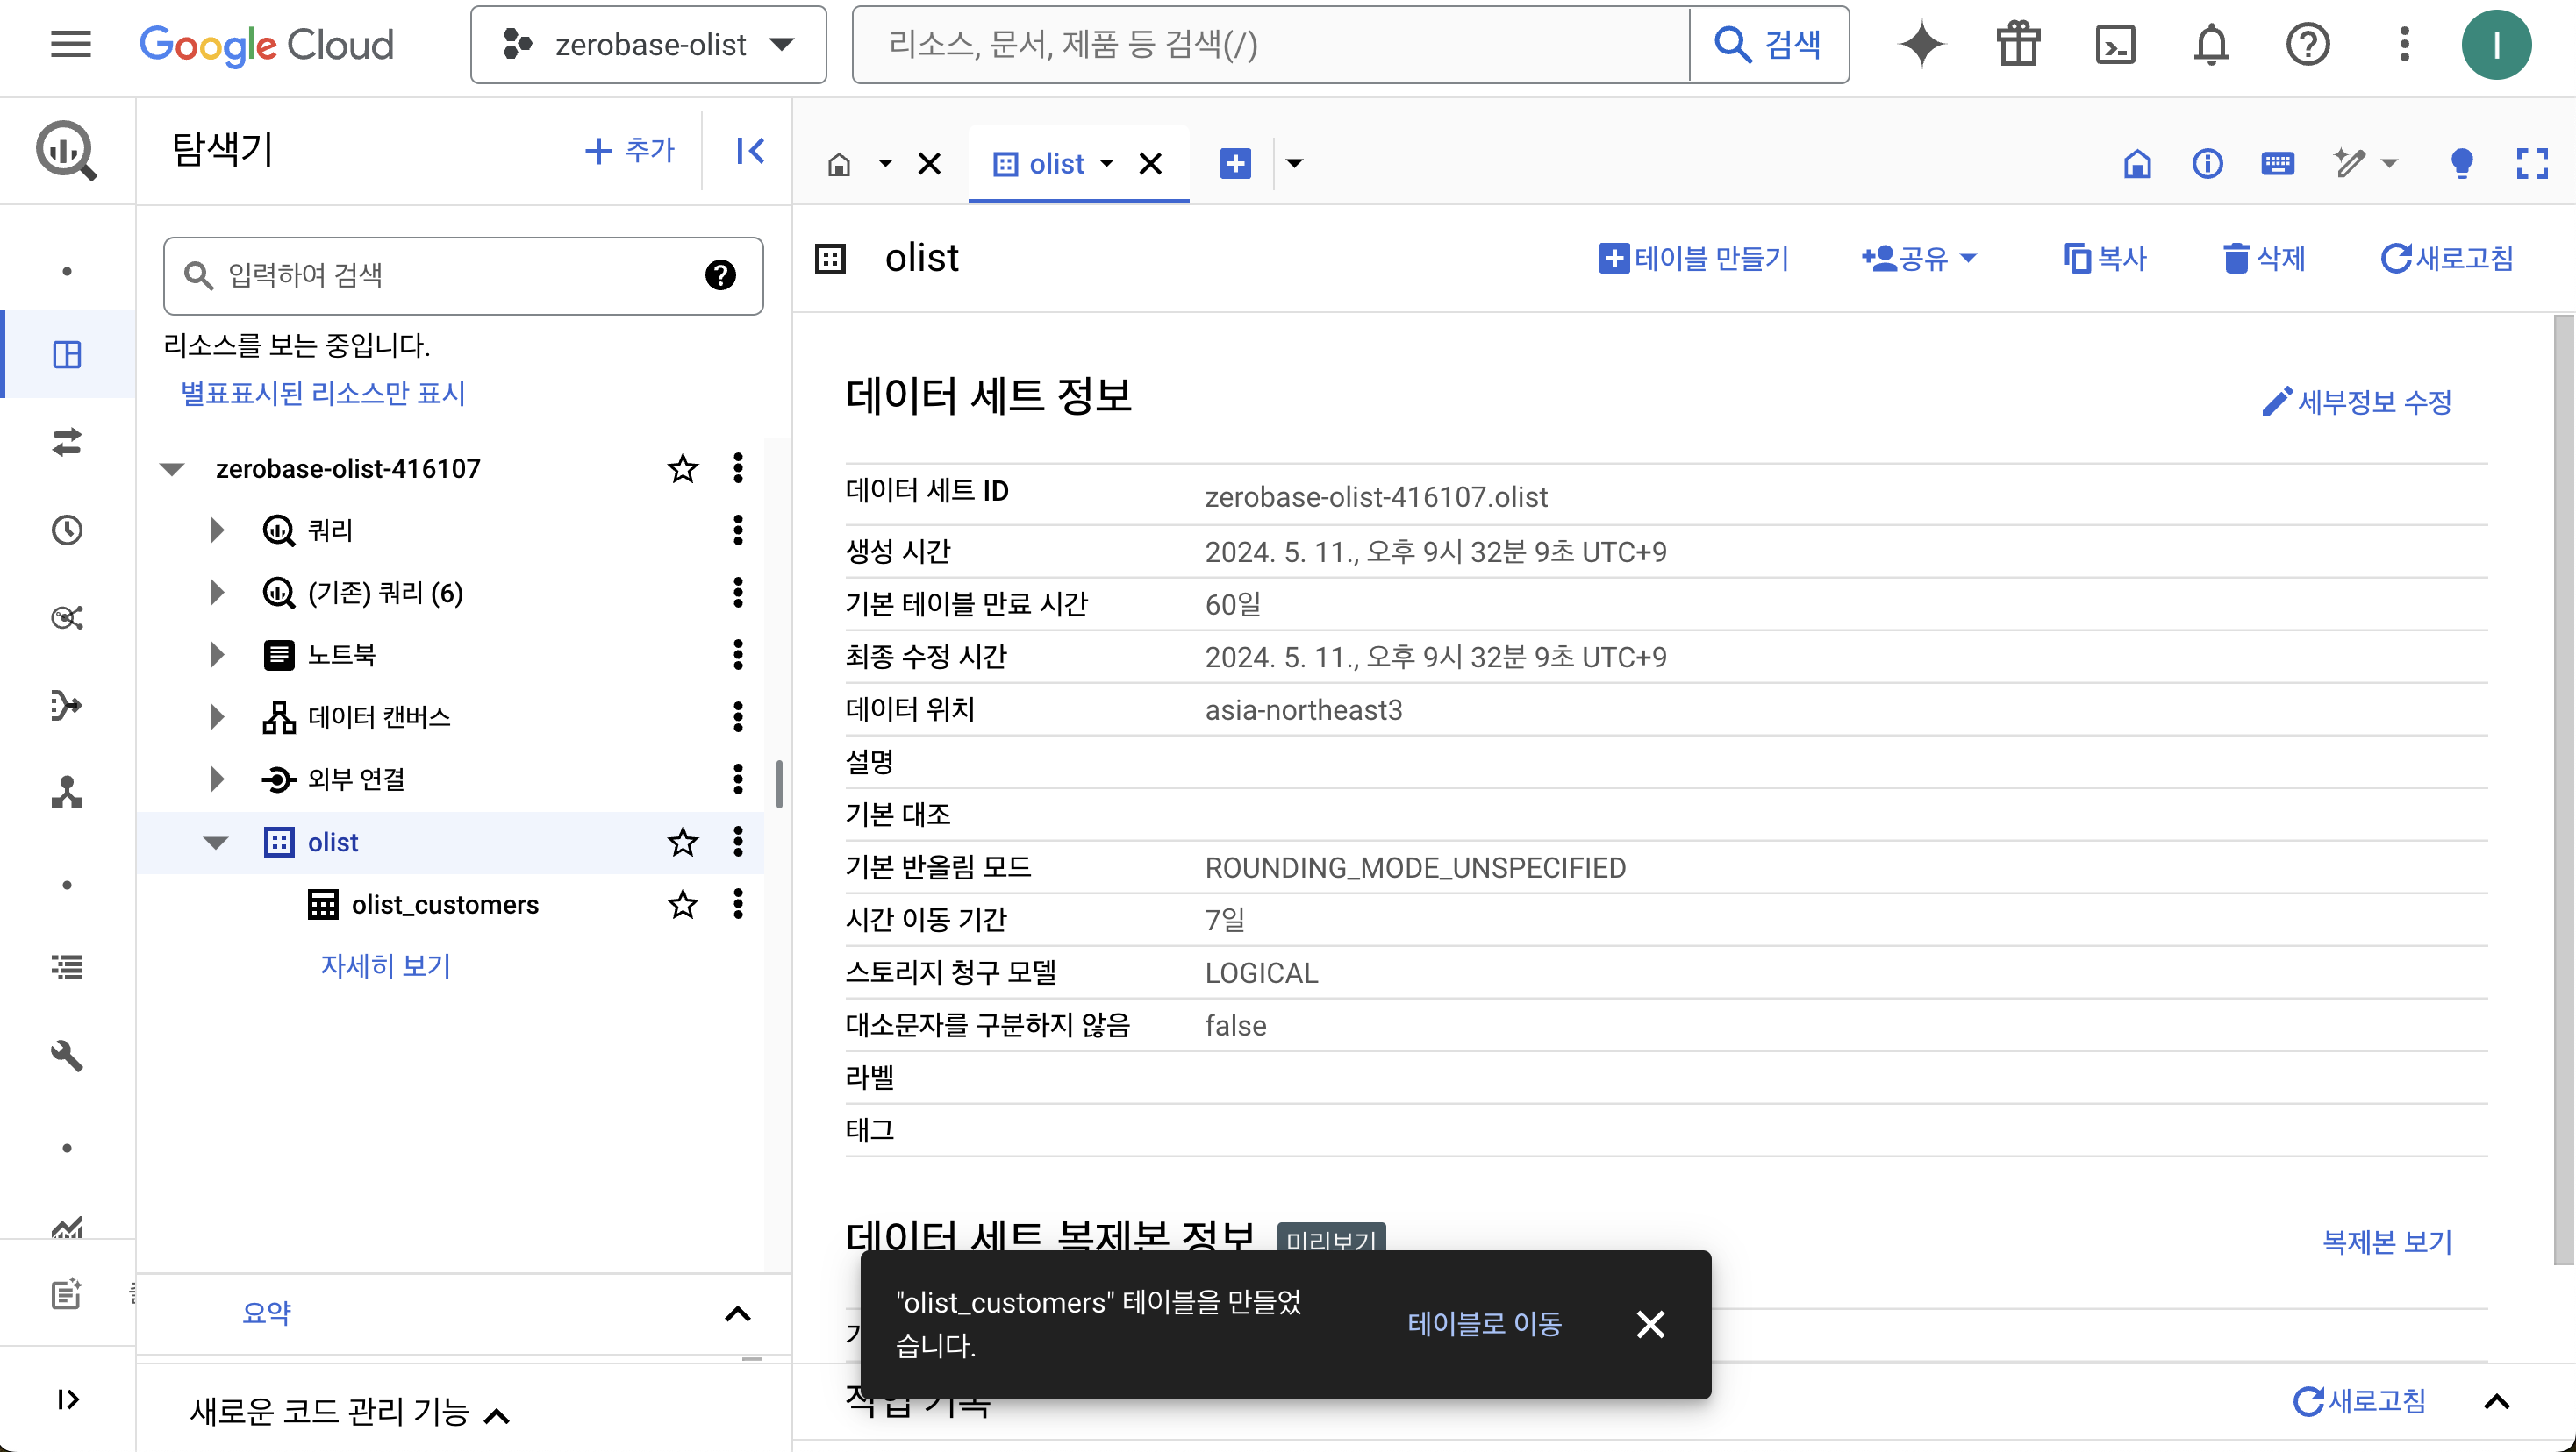The width and height of the screenshot is (2576, 1452).
Task: Click the Gemini sparkle icon
Action: pyautogui.click(x=1921, y=45)
